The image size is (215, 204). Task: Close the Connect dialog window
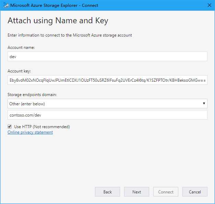tap(210, 5)
